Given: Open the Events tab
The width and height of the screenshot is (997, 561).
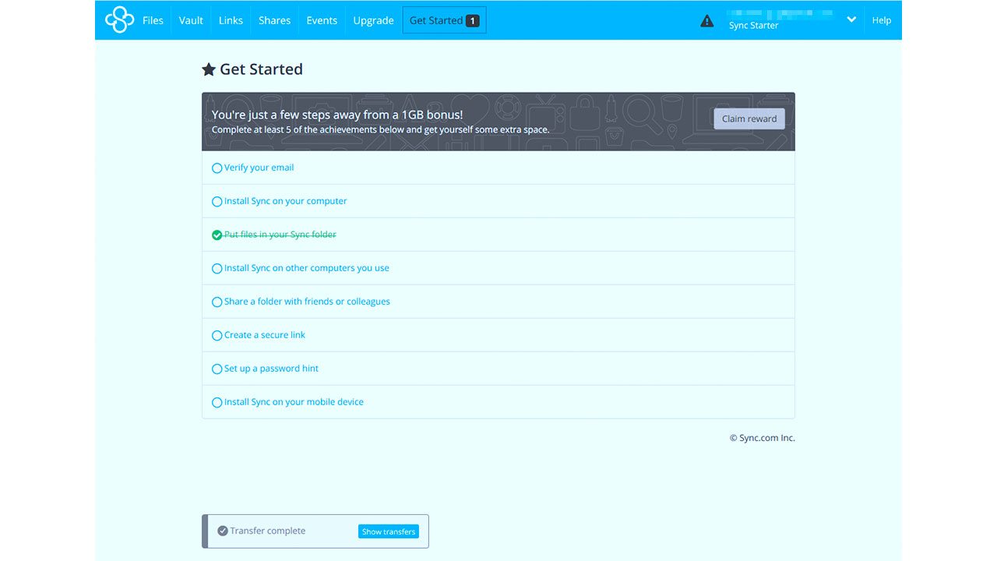Looking at the screenshot, I should pyautogui.click(x=322, y=20).
